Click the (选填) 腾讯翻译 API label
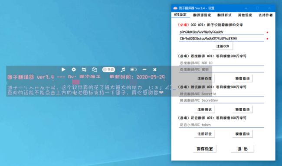This screenshot has height=166, width=282. [x=212, y=87]
